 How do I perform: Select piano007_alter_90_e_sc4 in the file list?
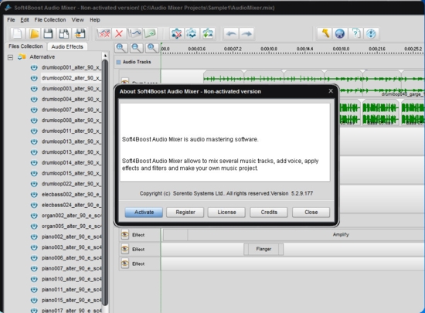[x=71, y=268]
